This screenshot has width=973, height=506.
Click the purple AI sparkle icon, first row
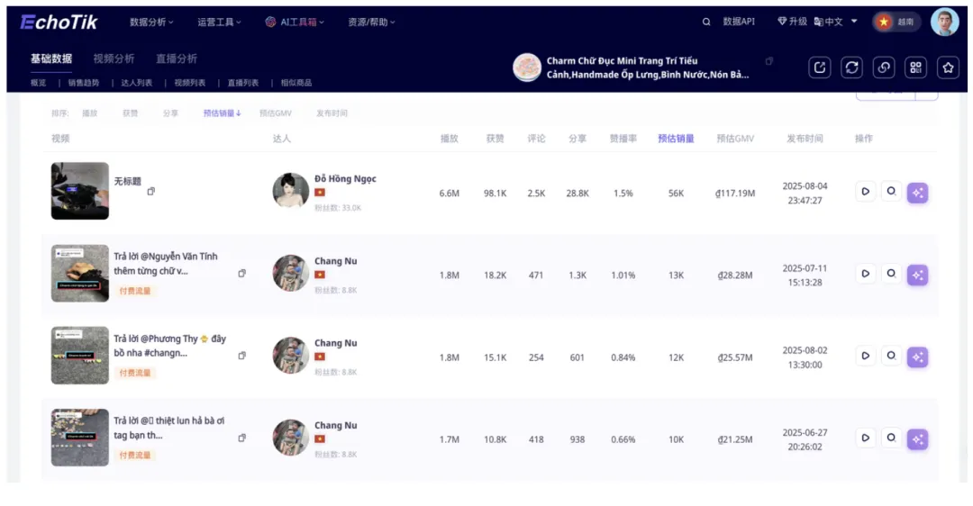coord(917,193)
